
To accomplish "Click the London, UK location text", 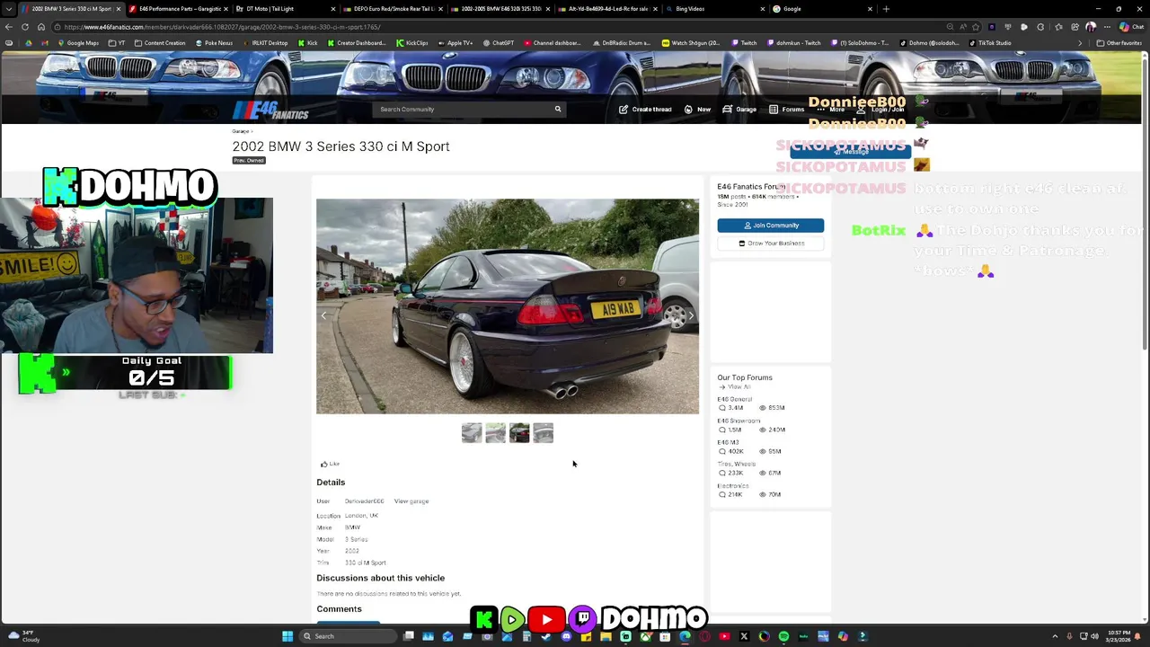I will pos(361,516).
